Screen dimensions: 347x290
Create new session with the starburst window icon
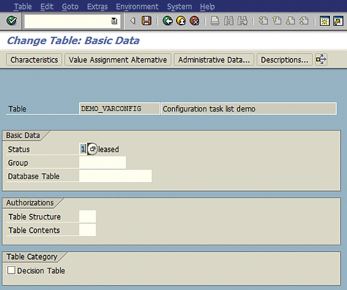324,21
